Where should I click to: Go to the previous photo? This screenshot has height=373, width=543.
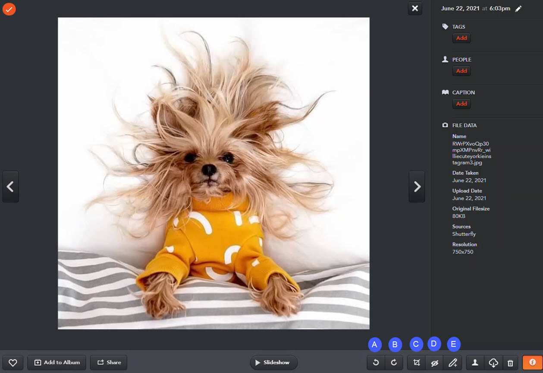pyautogui.click(x=10, y=186)
